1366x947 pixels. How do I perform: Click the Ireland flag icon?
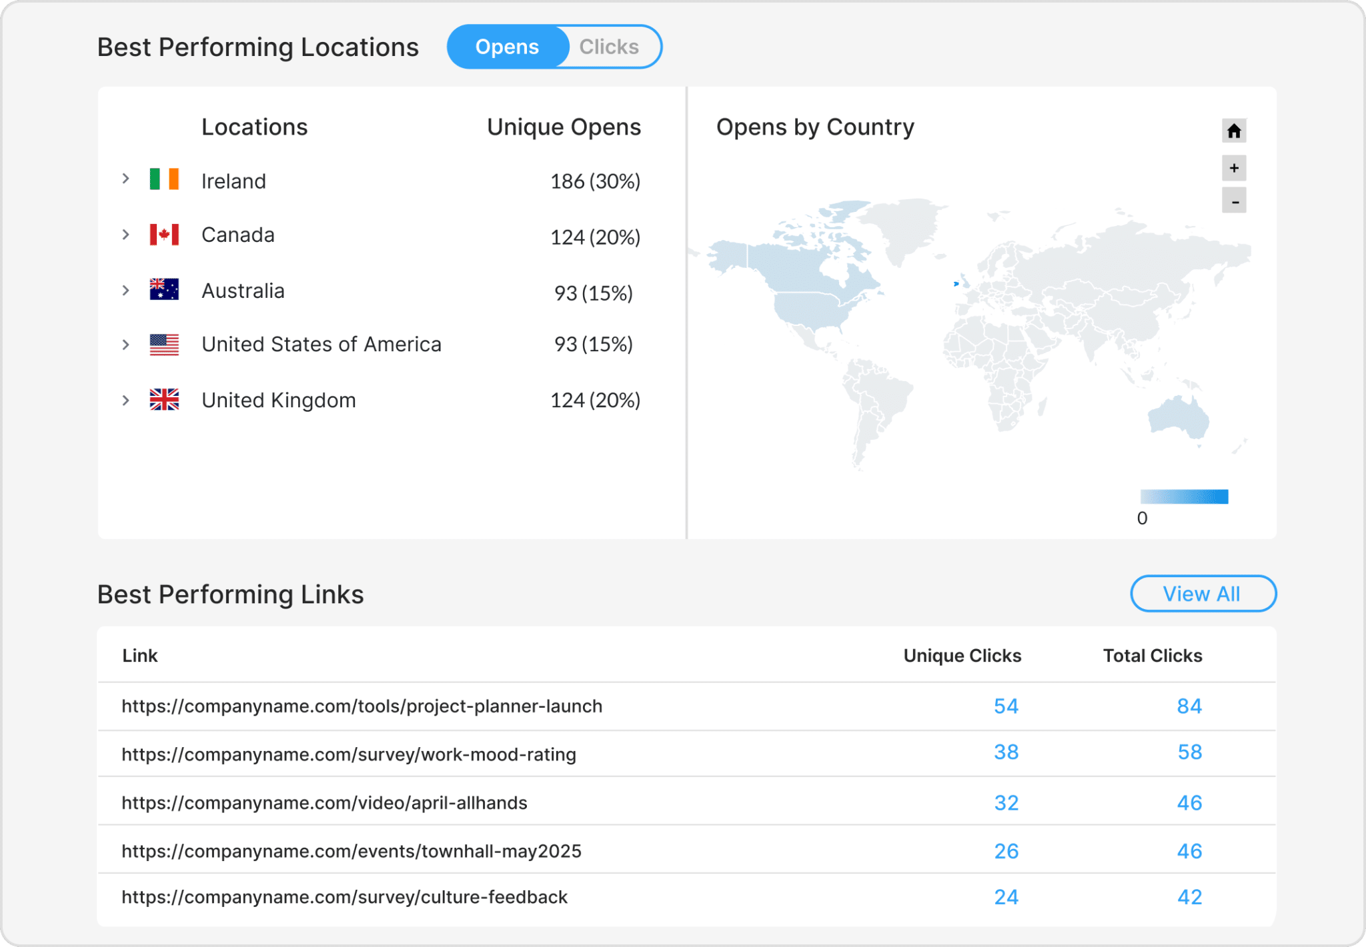[x=164, y=179]
